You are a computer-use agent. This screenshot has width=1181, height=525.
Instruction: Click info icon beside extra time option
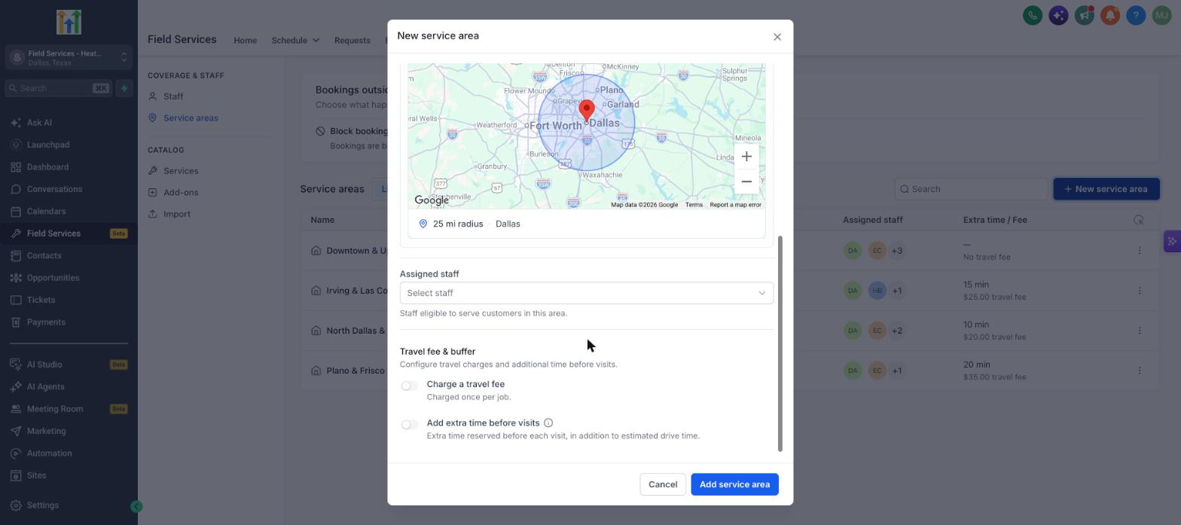(x=548, y=423)
